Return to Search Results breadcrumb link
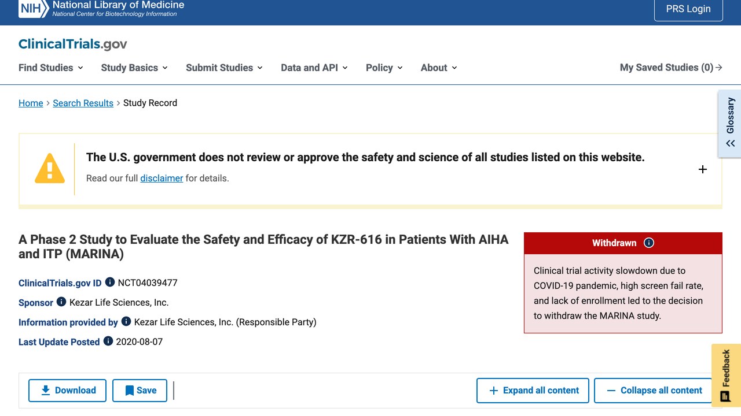This screenshot has height=416, width=741. [x=83, y=103]
